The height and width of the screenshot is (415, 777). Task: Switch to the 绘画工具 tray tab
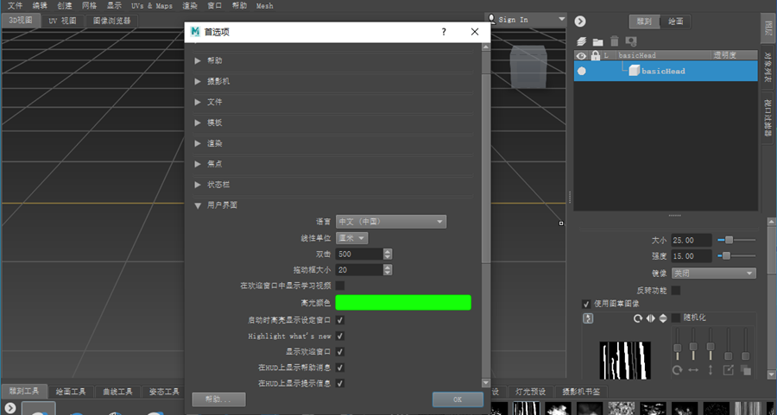pyautogui.click(x=71, y=392)
